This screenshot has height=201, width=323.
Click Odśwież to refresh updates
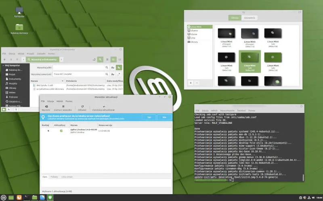pos(82,108)
